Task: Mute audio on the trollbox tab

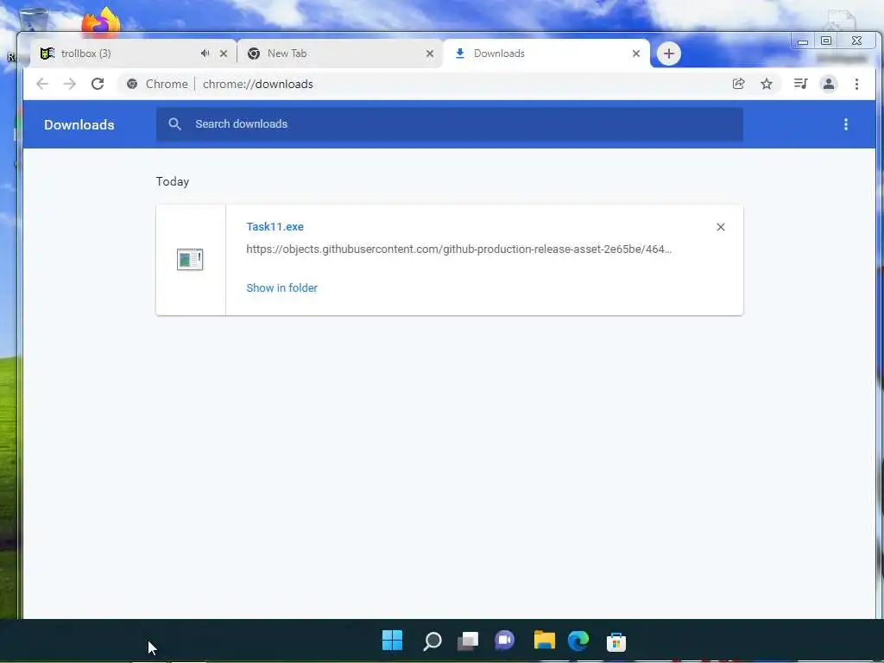Action: [x=205, y=54]
